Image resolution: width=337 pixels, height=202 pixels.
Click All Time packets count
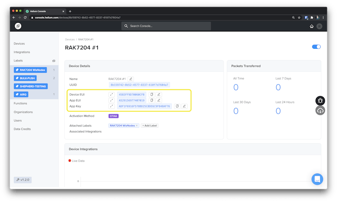point(236,87)
